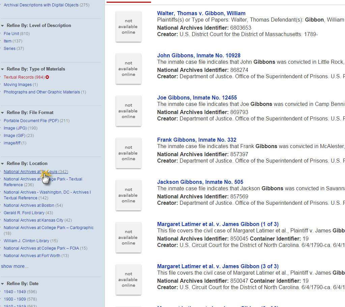Open Margaret Latimer v. James Gibbon (1 of 3)

(x=218, y=224)
